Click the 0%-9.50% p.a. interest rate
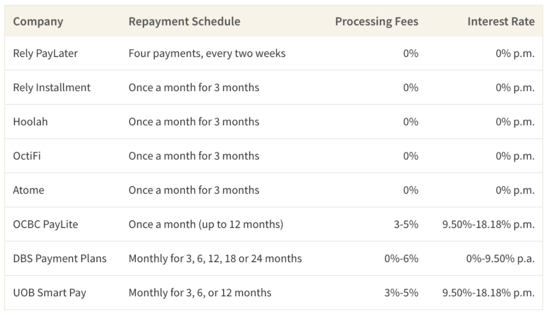The height and width of the screenshot is (315, 547). [500, 259]
